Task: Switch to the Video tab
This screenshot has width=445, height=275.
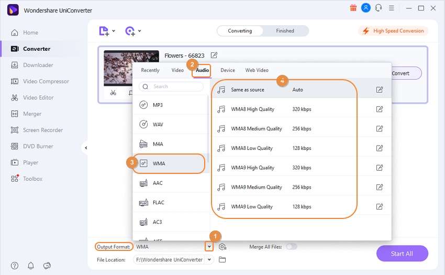Action: [x=177, y=70]
